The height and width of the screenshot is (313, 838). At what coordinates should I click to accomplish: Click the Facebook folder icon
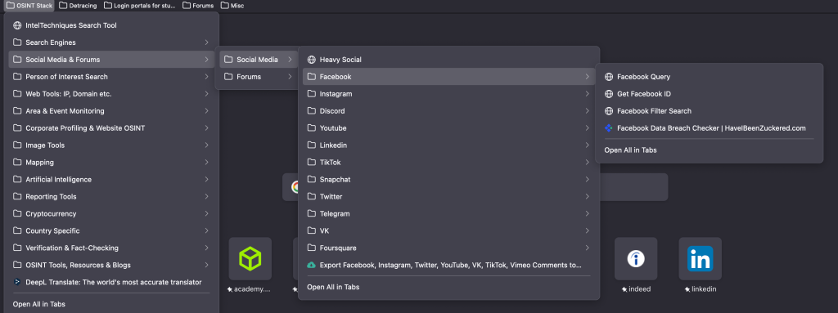pyautogui.click(x=312, y=76)
